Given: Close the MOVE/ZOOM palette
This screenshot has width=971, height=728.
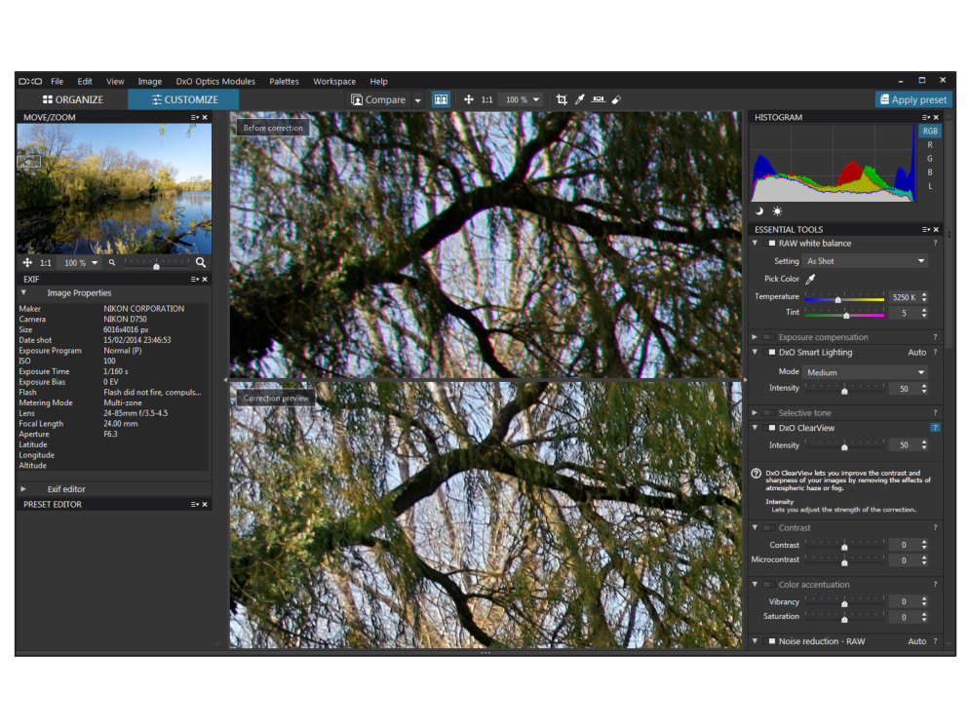Looking at the screenshot, I should (x=205, y=117).
